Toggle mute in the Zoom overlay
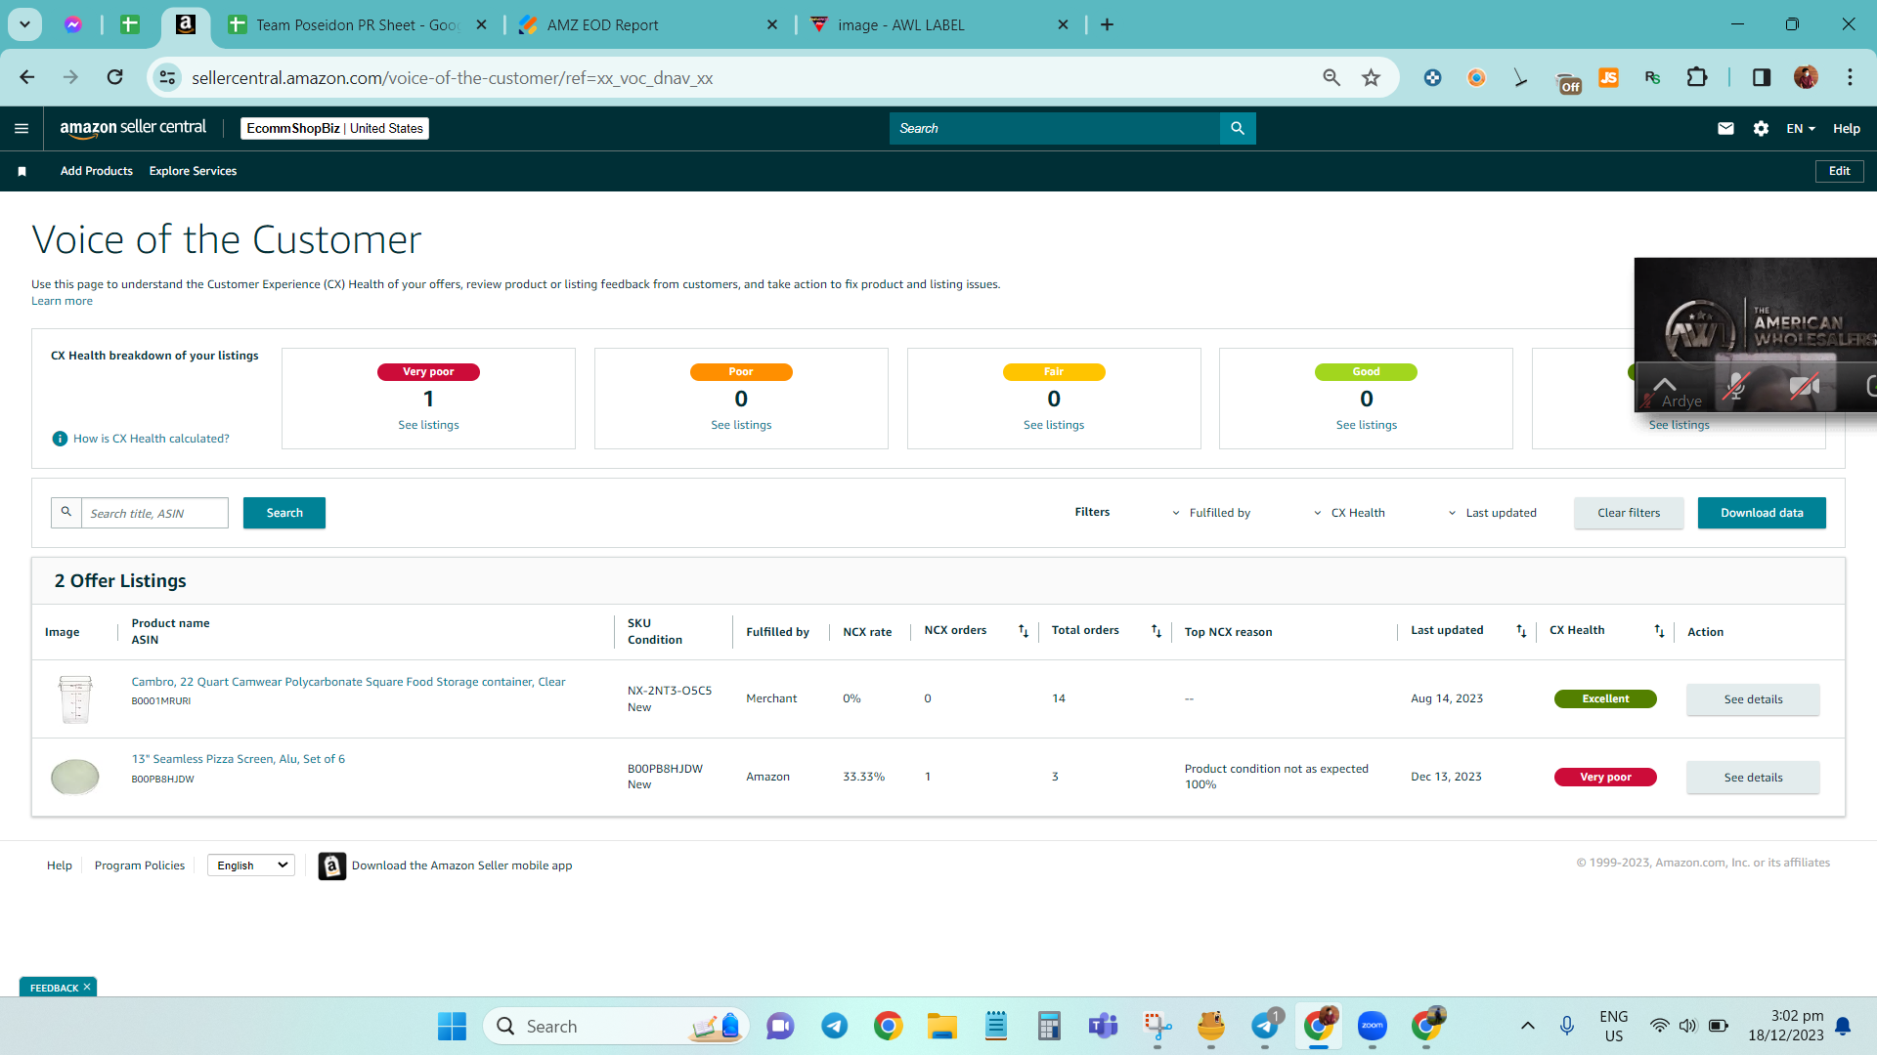 [x=1735, y=387]
